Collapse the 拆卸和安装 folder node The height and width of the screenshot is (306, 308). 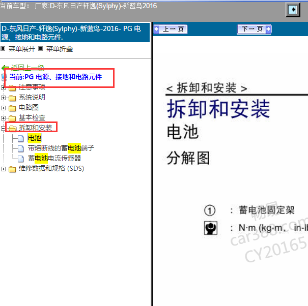[3, 128]
